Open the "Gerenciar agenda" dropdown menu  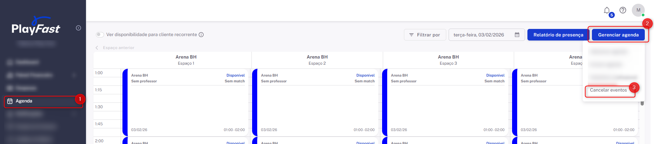618,35
